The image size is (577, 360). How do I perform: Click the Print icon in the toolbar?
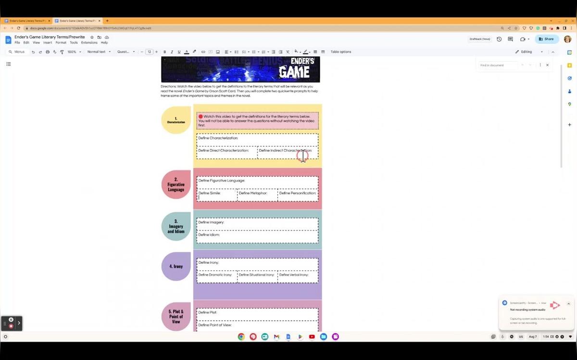click(x=48, y=52)
